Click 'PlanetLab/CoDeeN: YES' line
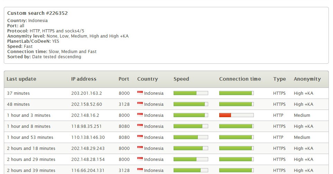The image size is (333, 174). point(33,41)
